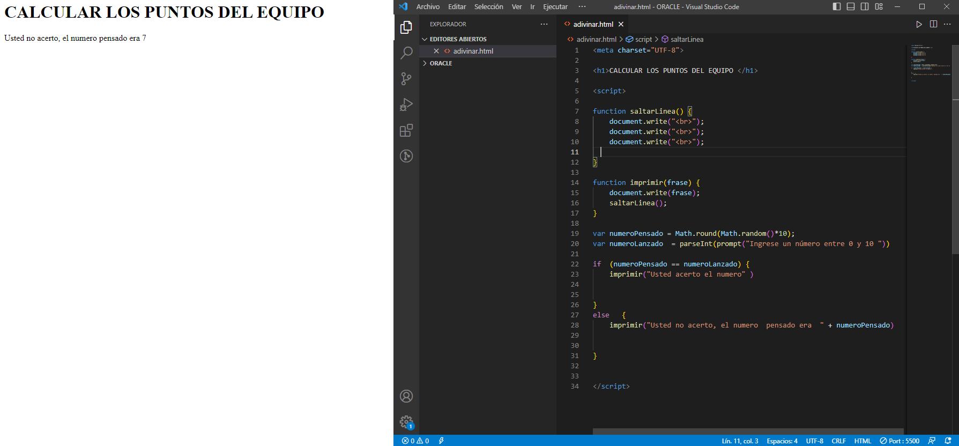Open Customize Layout icon in title bar
Screen dimensions: 959x446
[x=879, y=6]
